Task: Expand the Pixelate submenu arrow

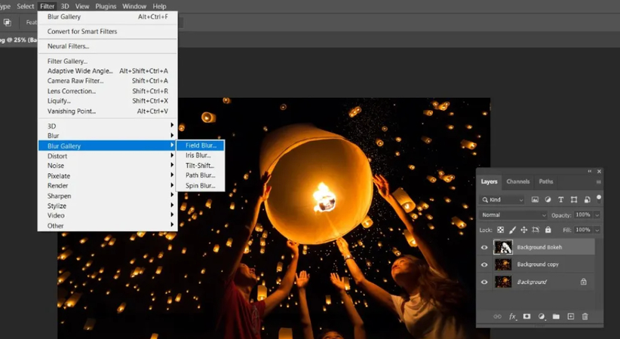Action: [x=172, y=175]
